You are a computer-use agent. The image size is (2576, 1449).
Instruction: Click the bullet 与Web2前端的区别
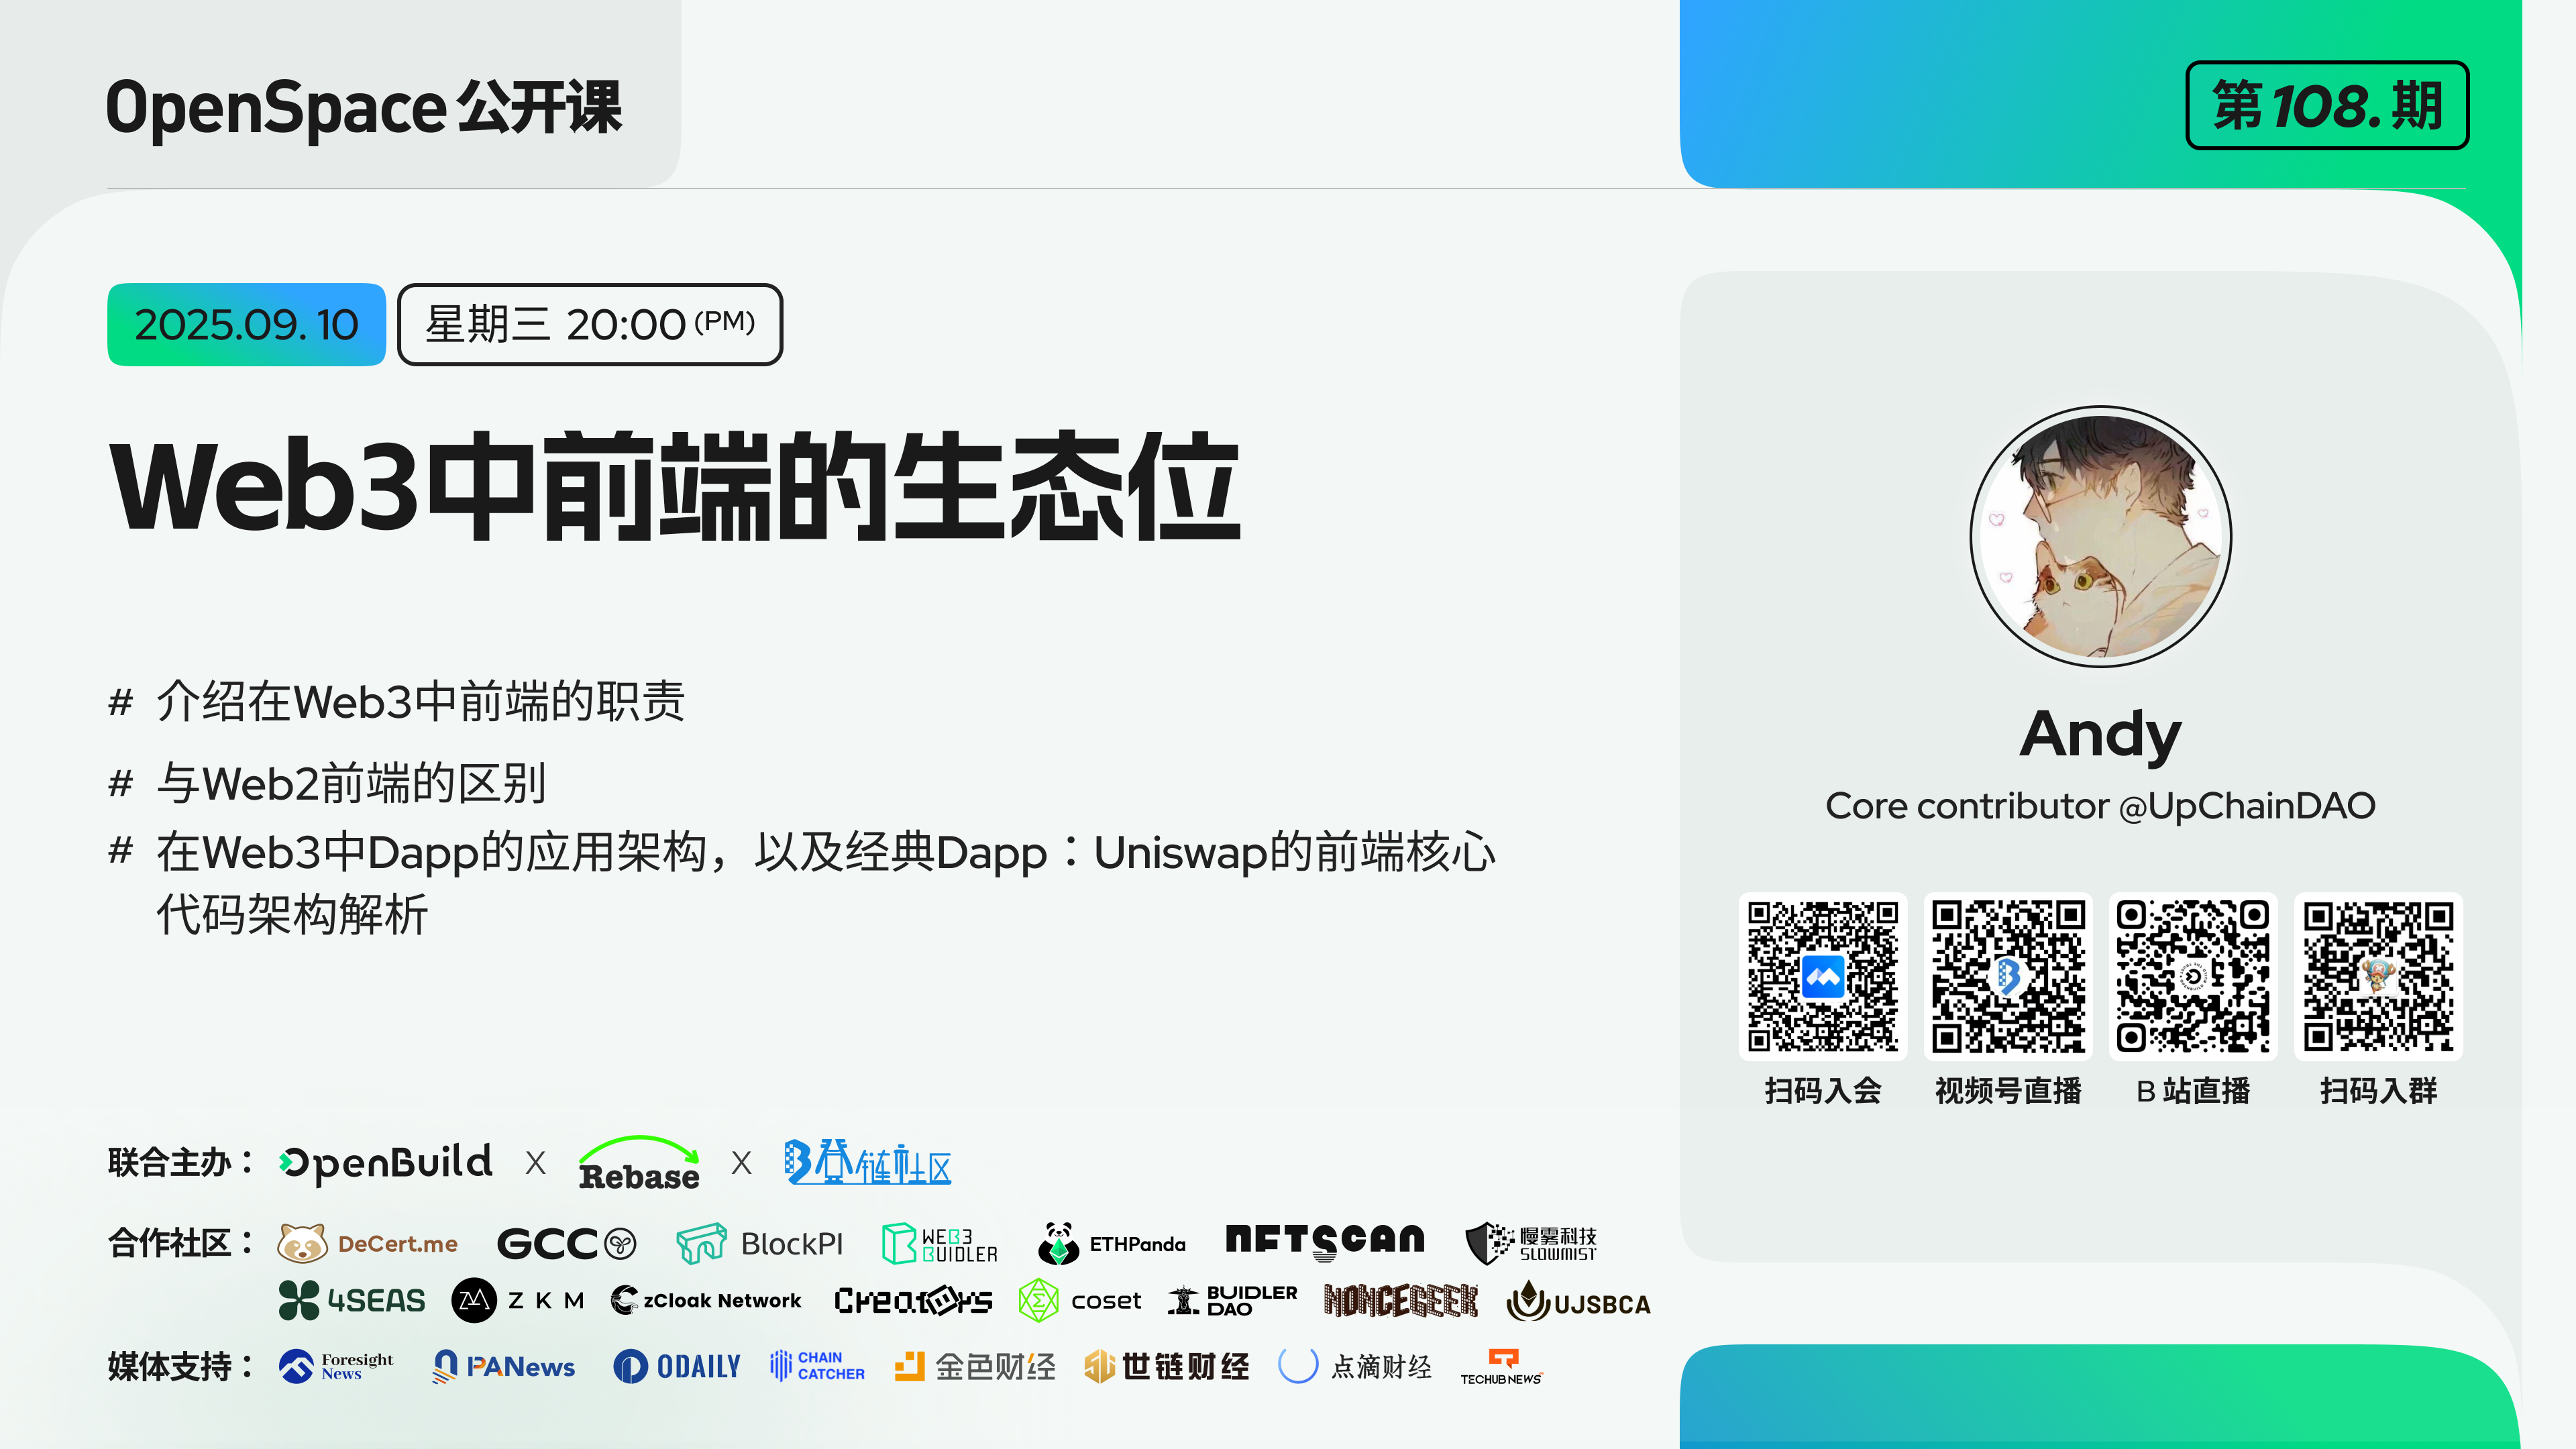click(327, 783)
